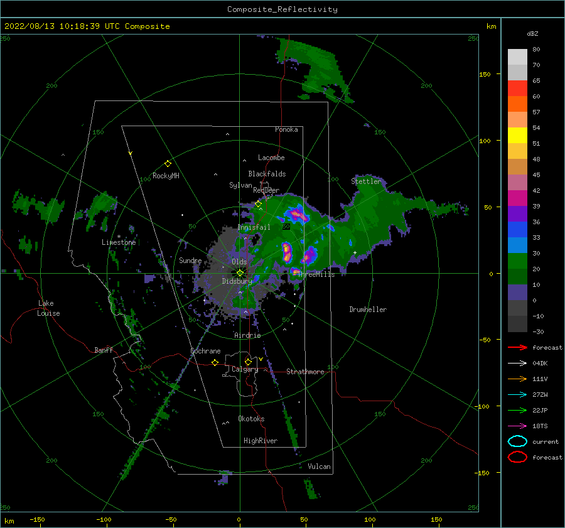Click the light gray 70-80 dBZ swatch
This screenshot has width=565, height=528.
[x=517, y=57]
